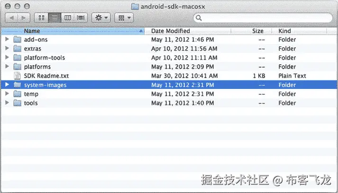This screenshot has height=193, width=338.
Task: Close the Finder window
Action: [8, 6]
